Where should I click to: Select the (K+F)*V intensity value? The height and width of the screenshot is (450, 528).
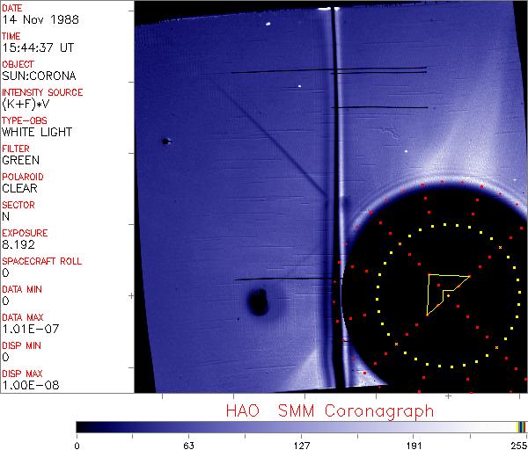[x=25, y=105]
